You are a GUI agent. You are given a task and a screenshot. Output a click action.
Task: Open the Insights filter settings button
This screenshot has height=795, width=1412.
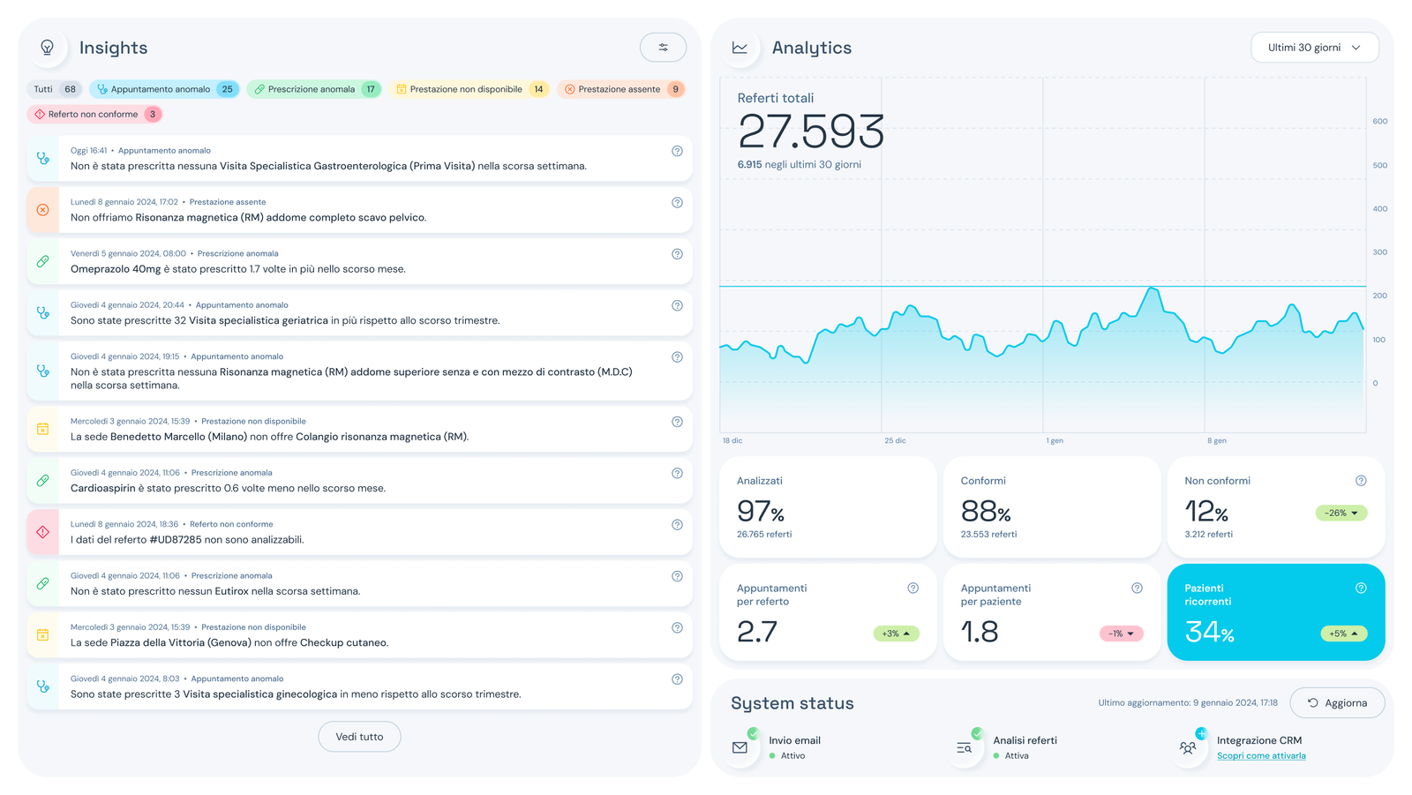[x=663, y=48]
